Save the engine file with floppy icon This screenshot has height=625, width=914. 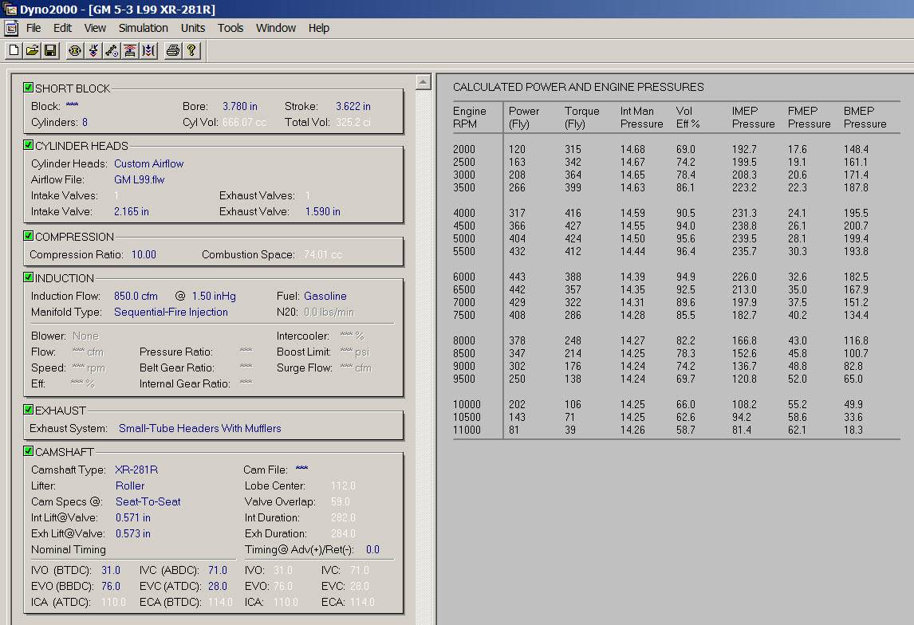[49, 51]
